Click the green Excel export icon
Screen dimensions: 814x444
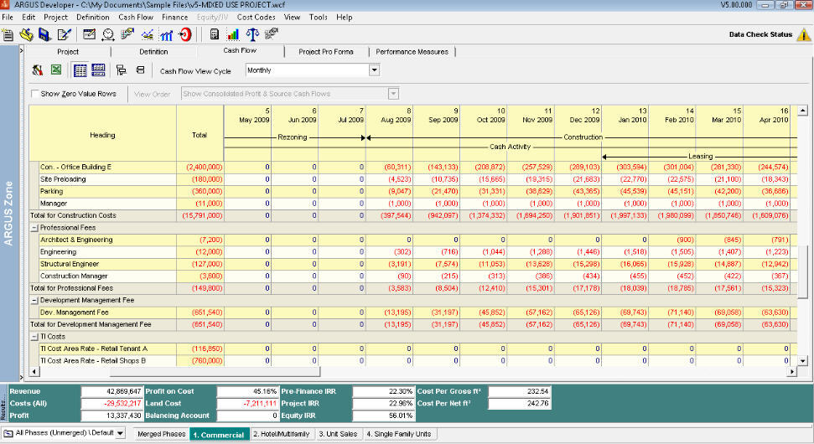pos(55,70)
